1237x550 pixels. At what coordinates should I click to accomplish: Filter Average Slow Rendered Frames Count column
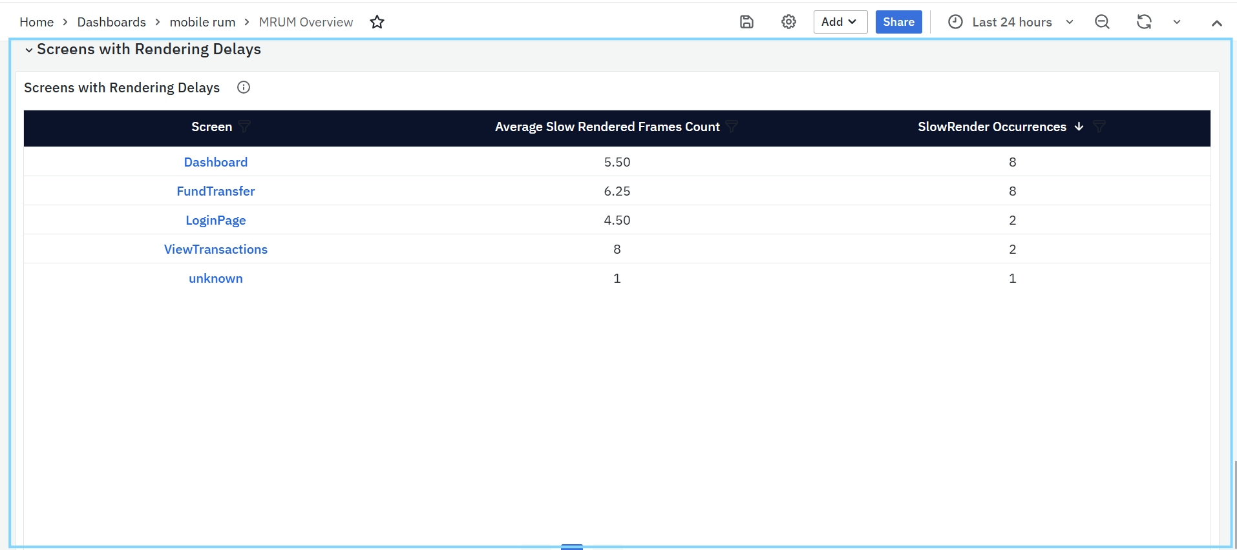[732, 127]
